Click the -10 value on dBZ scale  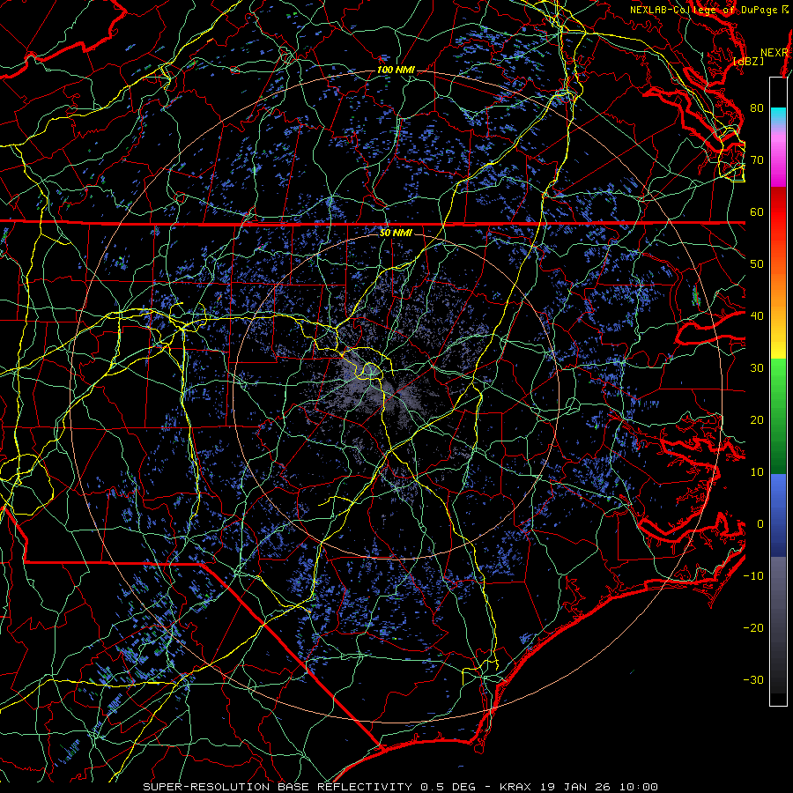(x=753, y=575)
